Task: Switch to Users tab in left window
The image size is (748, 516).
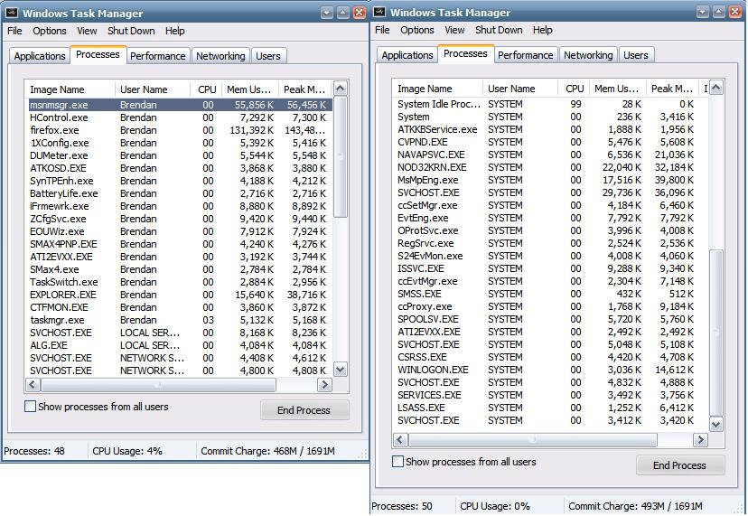Action: (268, 56)
